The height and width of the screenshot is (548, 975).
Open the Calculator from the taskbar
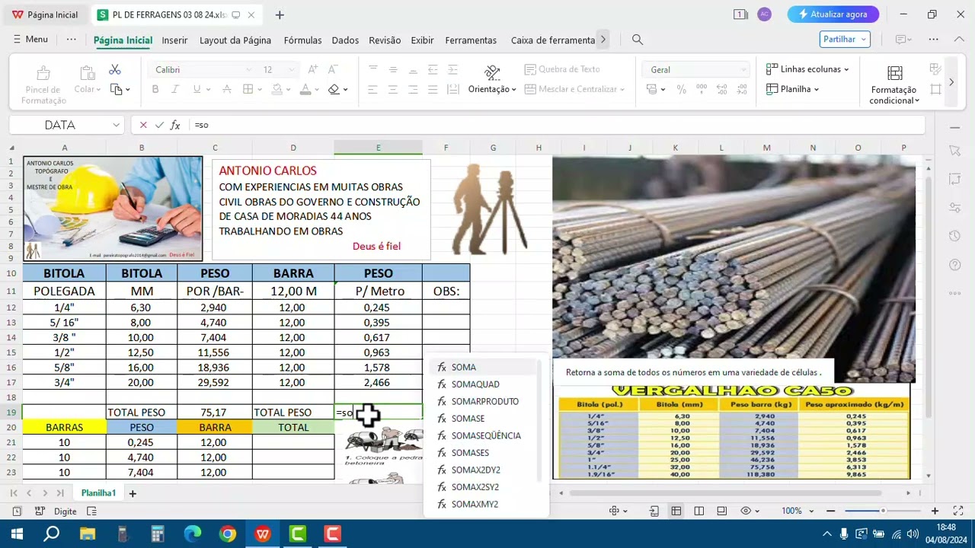pos(158,534)
